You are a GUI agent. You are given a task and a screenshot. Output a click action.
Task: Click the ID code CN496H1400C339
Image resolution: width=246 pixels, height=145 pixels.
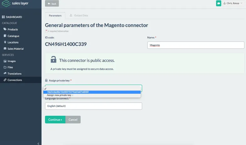tap(66, 44)
